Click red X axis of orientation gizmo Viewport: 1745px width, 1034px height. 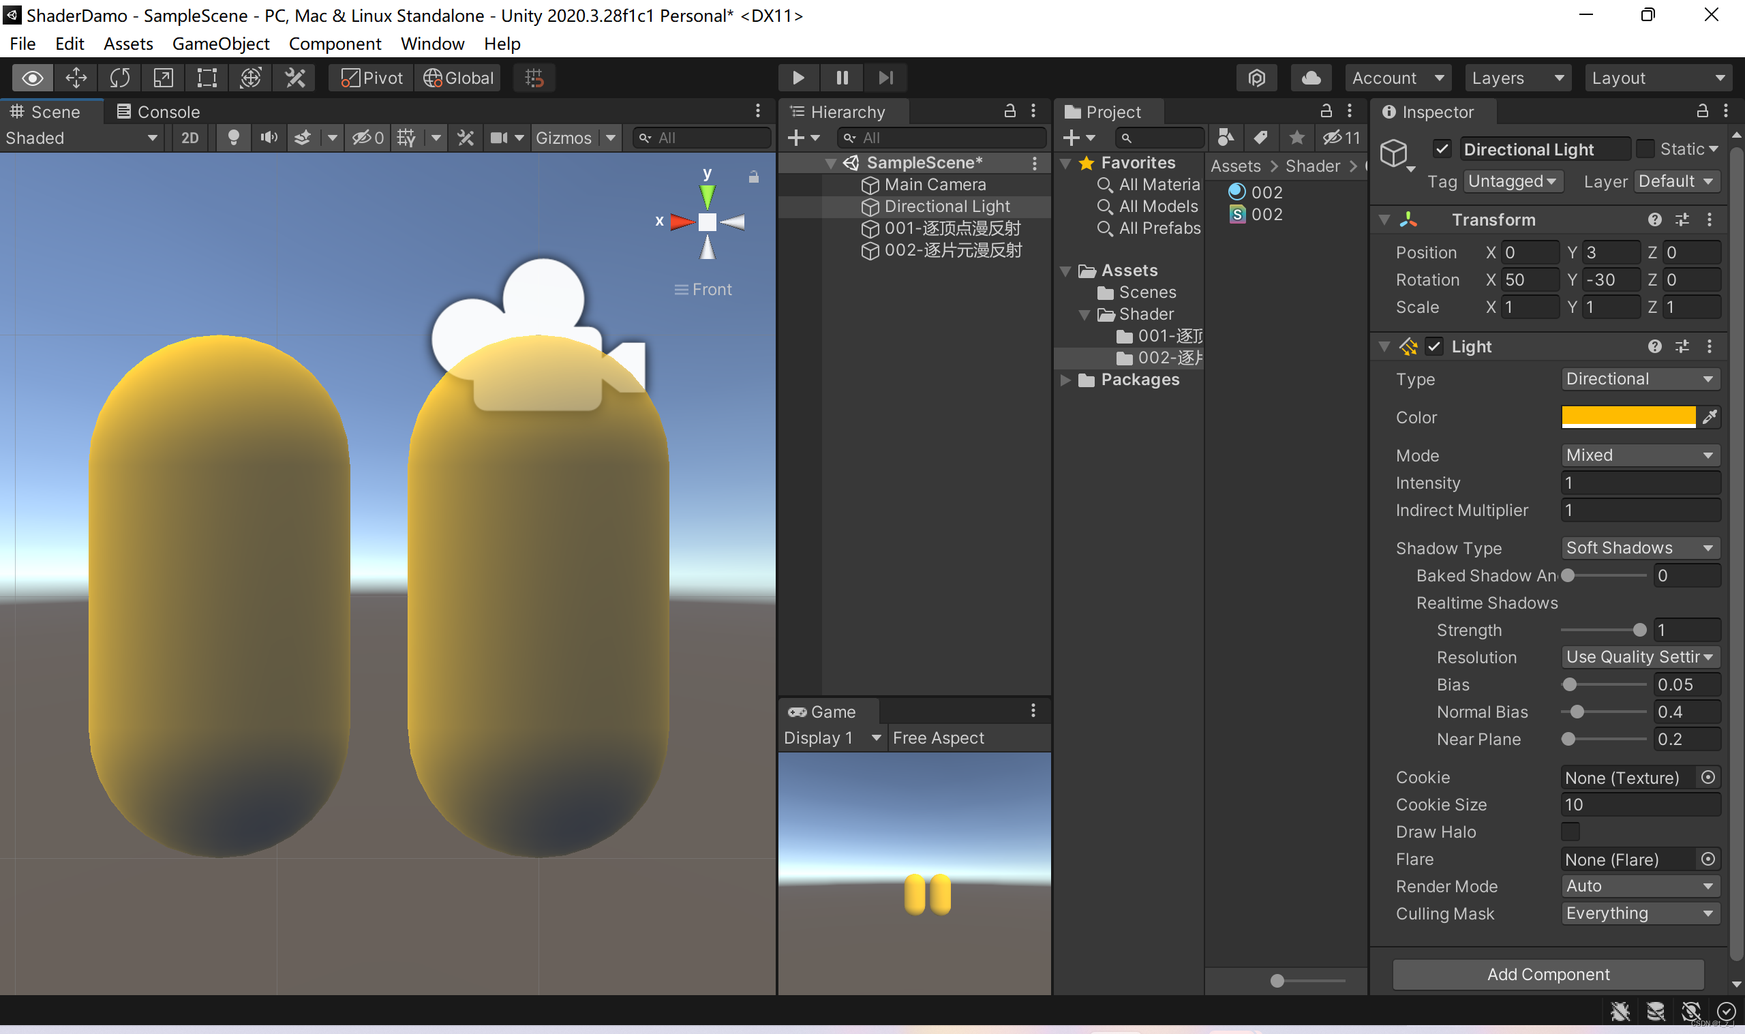pyautogui.click(x=682, y=222)
